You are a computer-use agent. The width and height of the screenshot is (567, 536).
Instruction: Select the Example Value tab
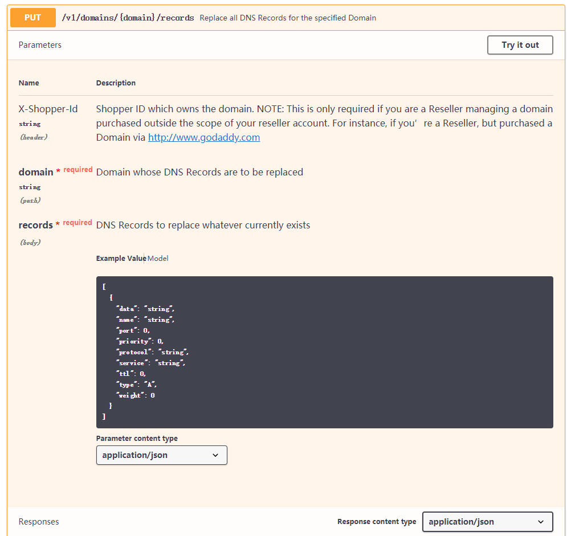(x=121, y=259)
